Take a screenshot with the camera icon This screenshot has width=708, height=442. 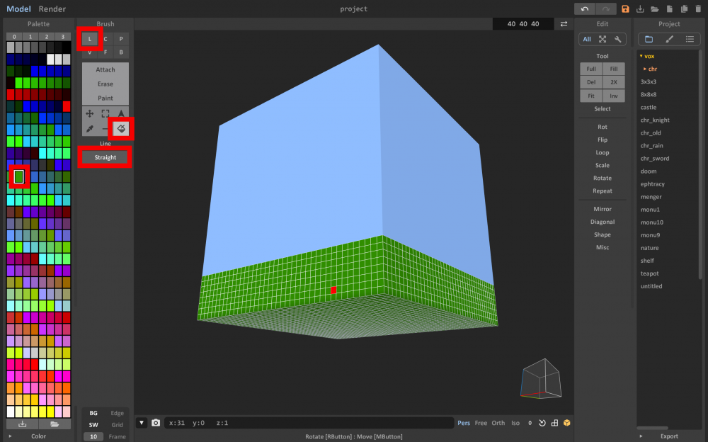pyautogui.click(x=156, y=422)
